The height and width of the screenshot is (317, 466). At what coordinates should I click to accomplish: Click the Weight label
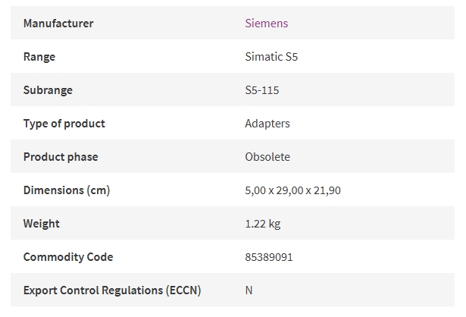pos(42,224)
